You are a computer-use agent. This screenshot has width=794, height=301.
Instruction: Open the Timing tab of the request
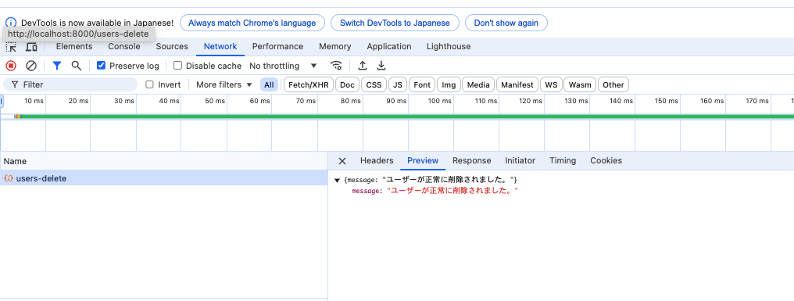563,160
